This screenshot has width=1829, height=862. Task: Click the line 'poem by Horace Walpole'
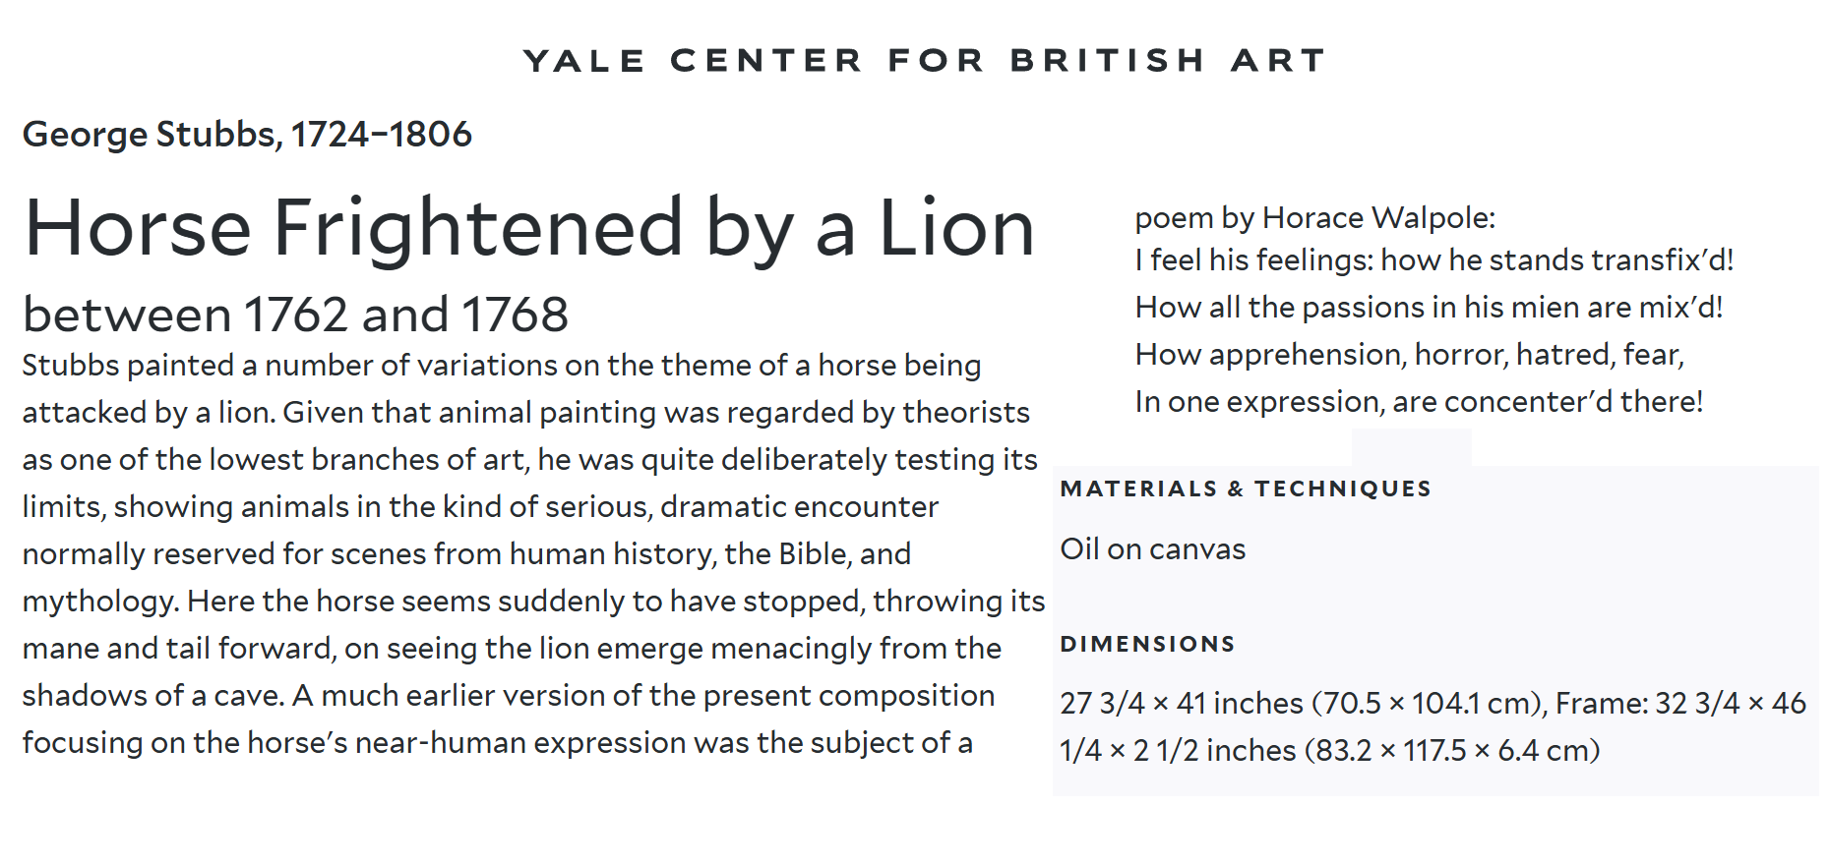point(1315,217)
